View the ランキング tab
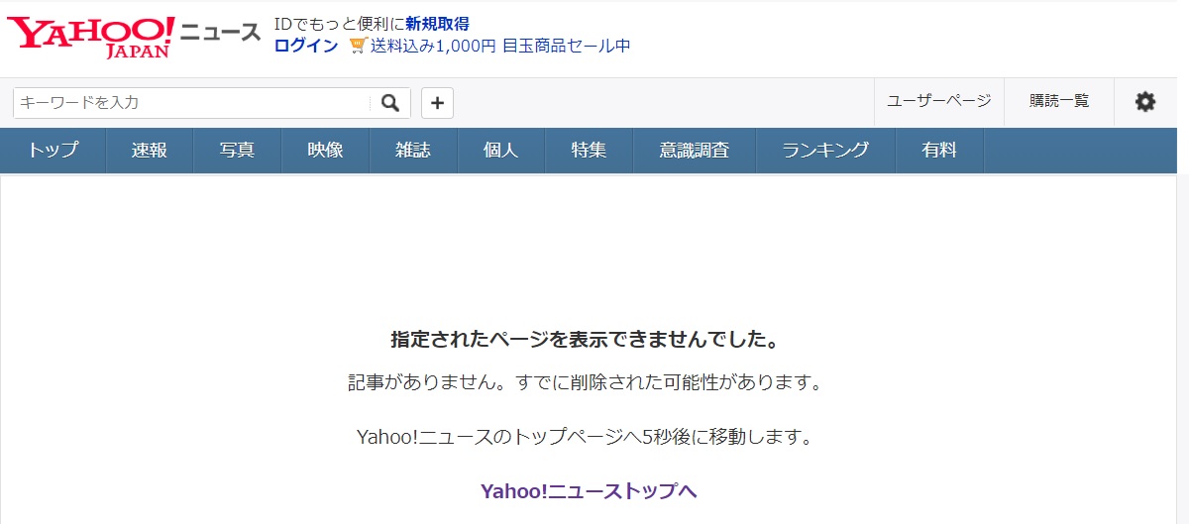1189x524 pixels. tap(825, 151)
